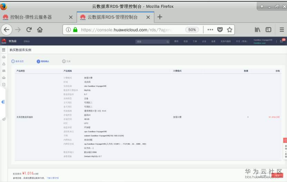Click the 50% zoom level indicator
The image size is (287, 182).
pyautogui.click(x=192, y=30)
